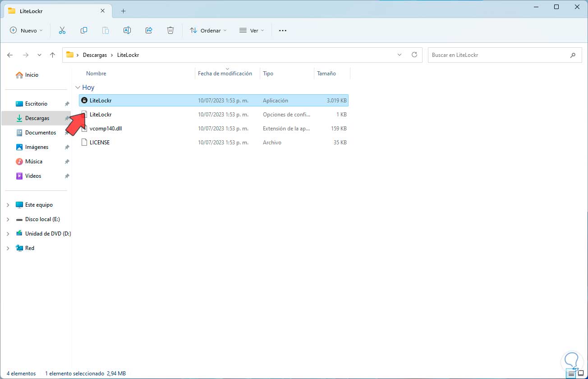Click the LiteLockr application lock icon

tap(84, 100)
